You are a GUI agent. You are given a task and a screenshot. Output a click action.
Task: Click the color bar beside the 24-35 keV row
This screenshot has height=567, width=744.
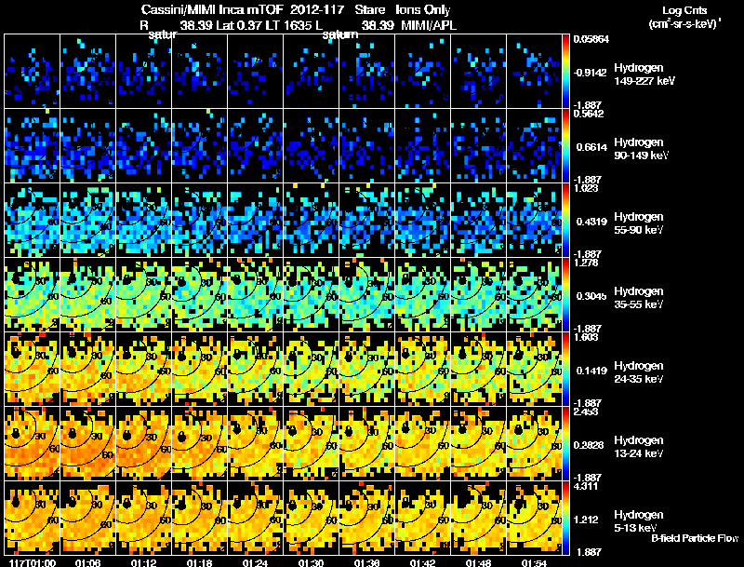[565, 370]
